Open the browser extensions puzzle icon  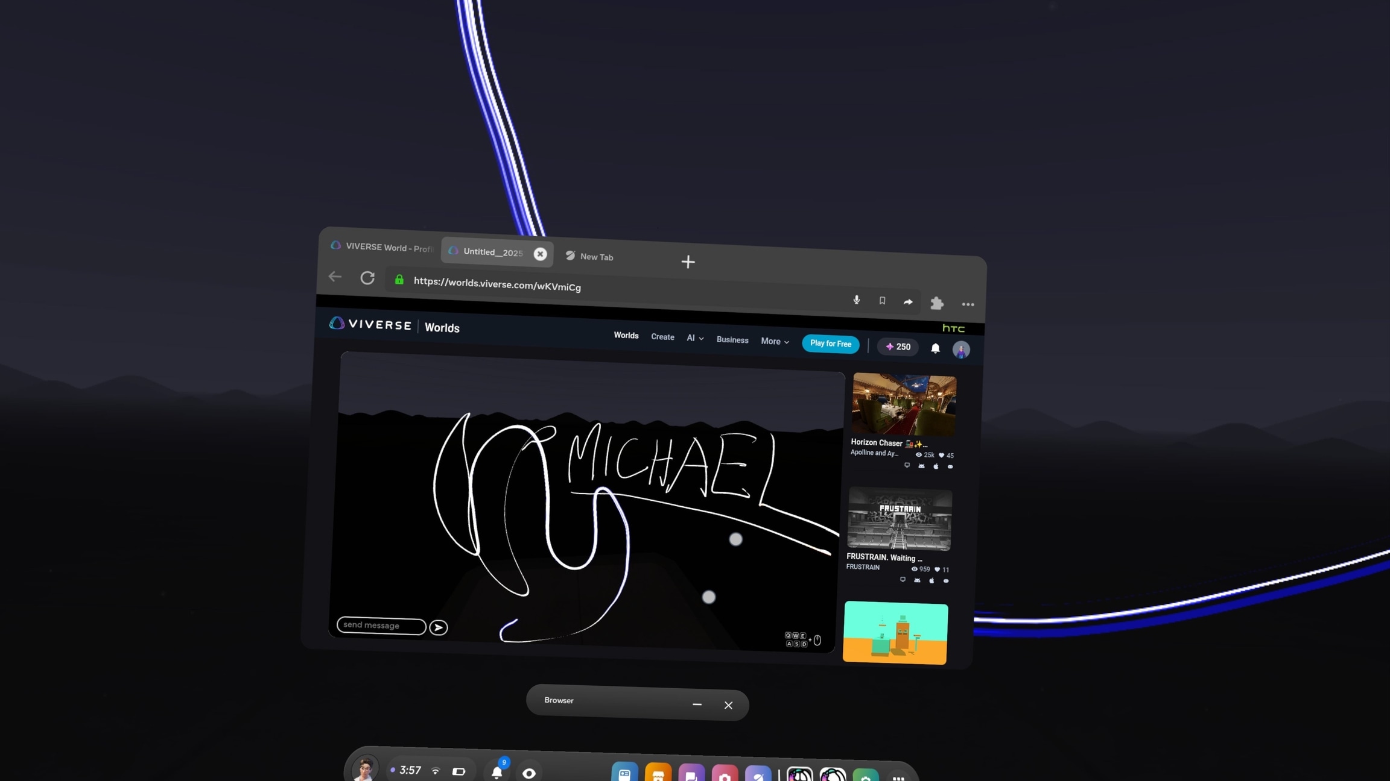936,303
